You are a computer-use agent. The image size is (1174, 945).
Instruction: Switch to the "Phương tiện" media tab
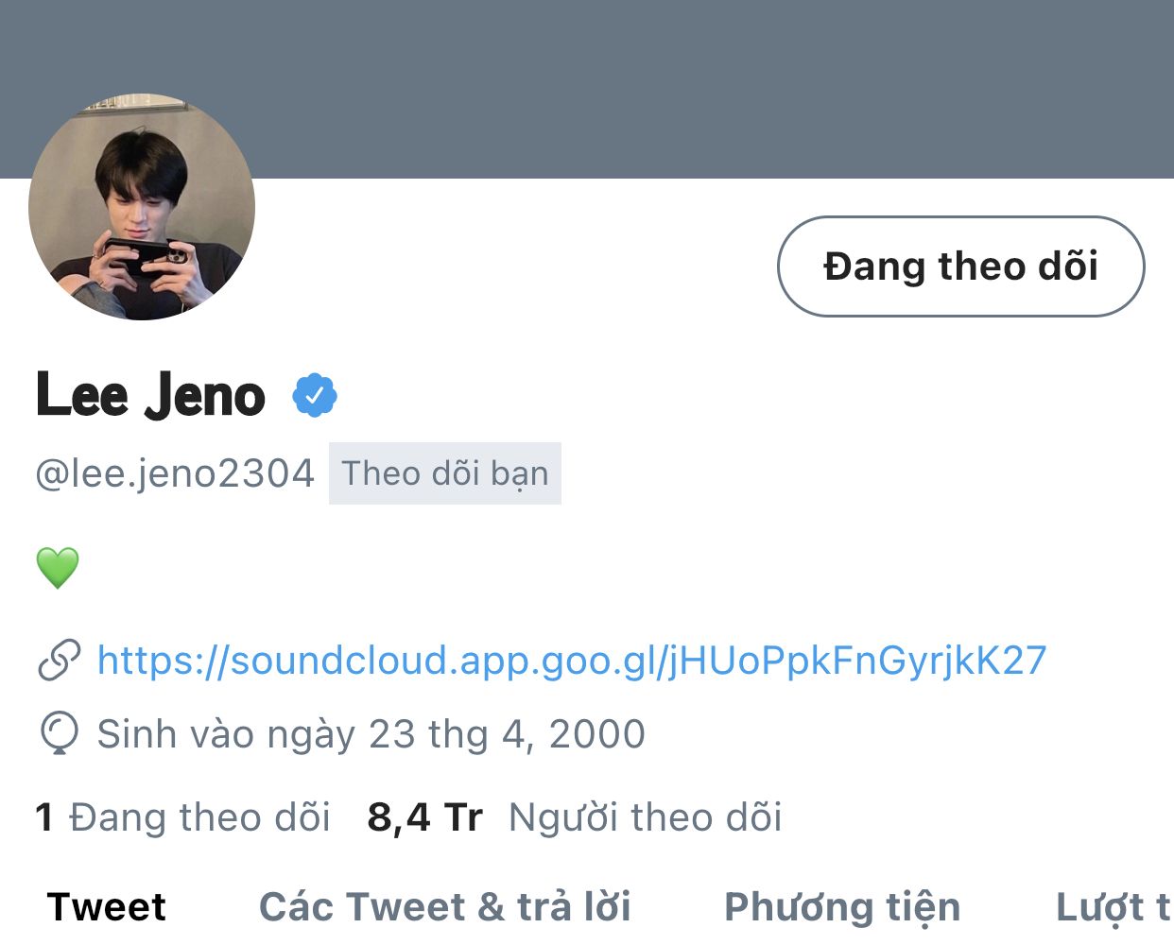(x=842, y=907)
